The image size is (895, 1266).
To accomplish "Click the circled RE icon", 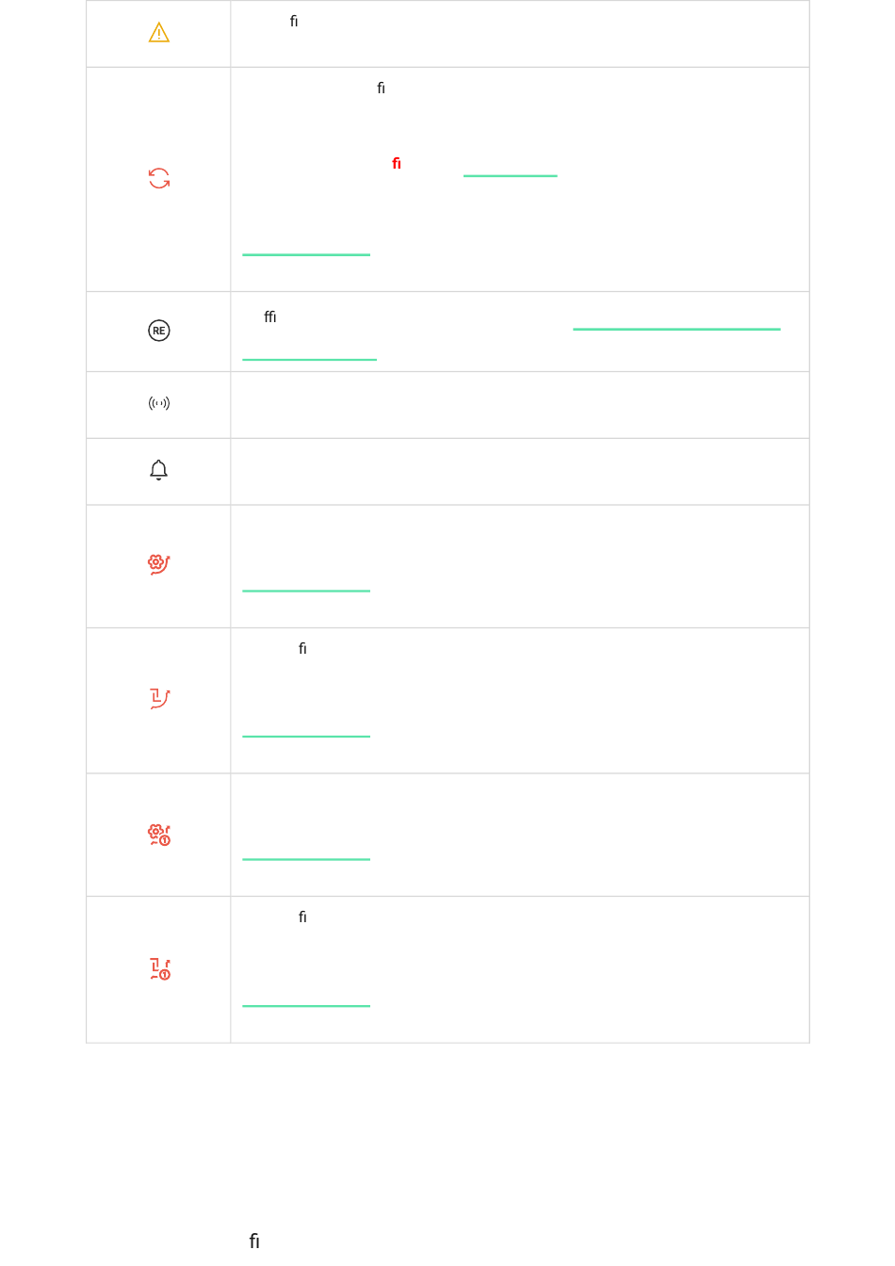I will pyautogui.click(x=159, y=331).
